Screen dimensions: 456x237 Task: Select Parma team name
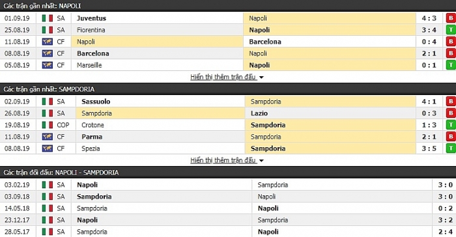coord(92,137)
